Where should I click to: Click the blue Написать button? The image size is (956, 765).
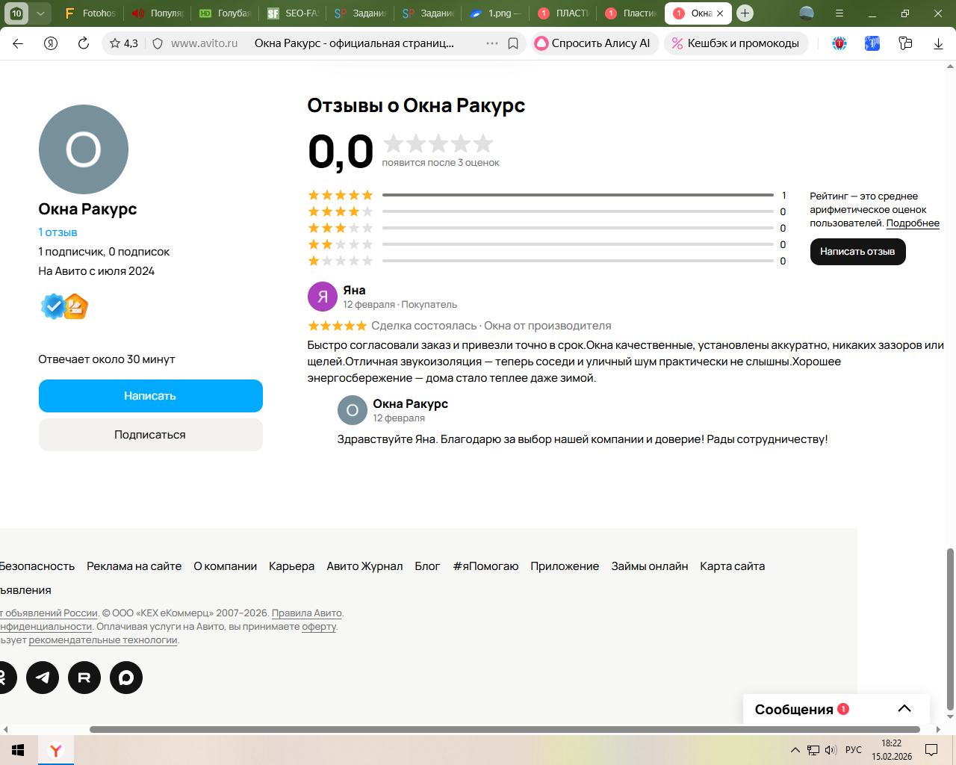tap(151, 396)
